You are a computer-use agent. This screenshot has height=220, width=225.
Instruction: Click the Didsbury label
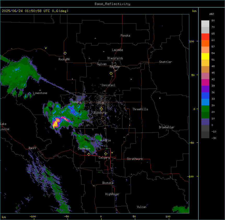(x=100, y=113)
